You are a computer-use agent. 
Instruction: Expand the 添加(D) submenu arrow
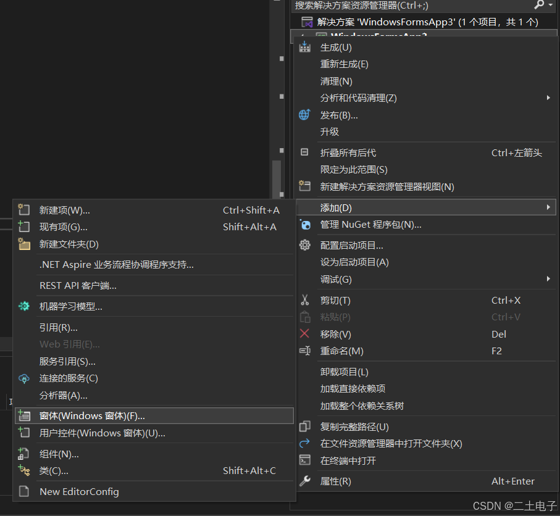(x=548, y=207)
